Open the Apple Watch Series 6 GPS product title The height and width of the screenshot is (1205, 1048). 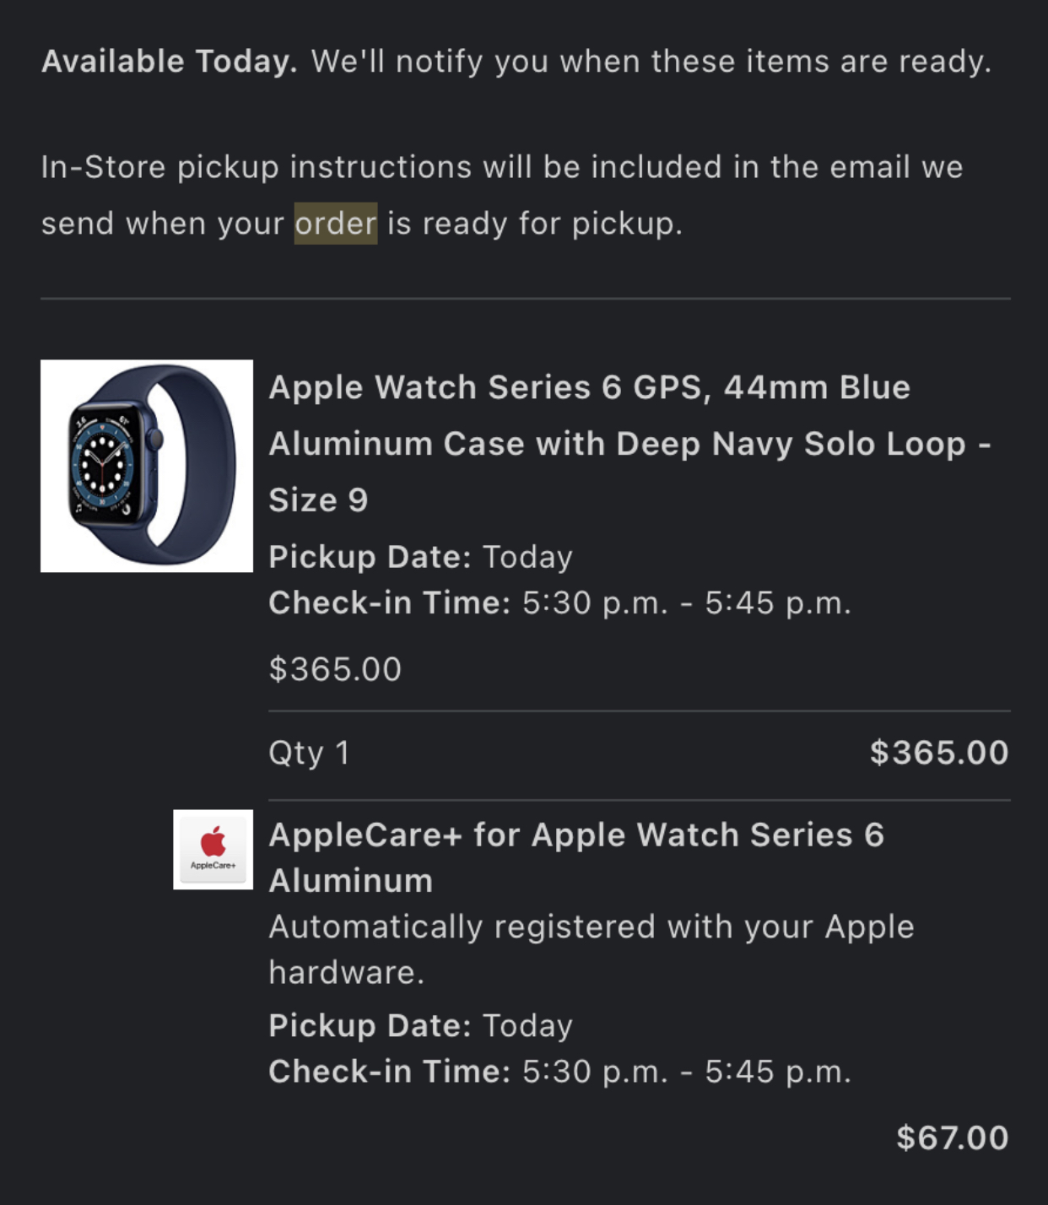(x=629, y=443)
